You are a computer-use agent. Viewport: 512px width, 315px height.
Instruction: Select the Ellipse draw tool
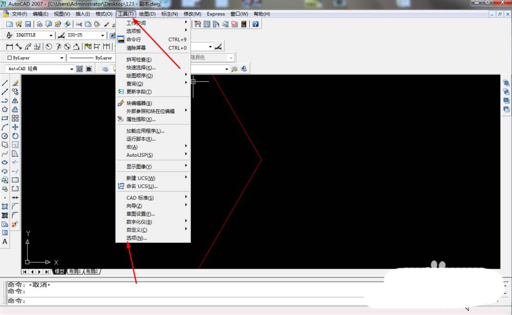[5, 162]
